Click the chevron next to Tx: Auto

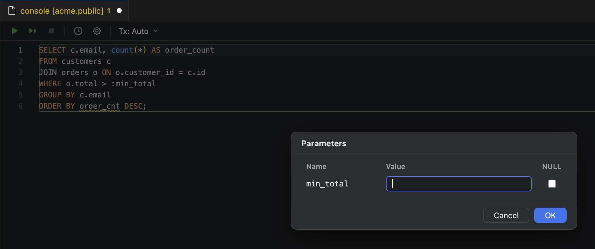pos(156,31)
